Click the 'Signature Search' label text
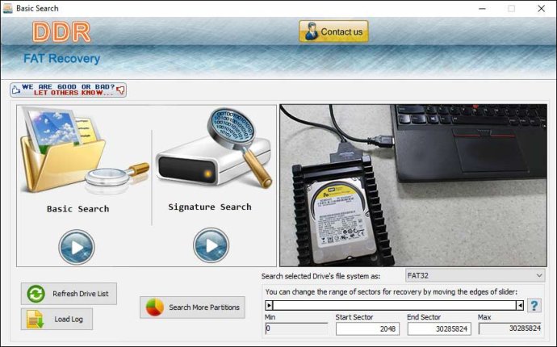Viewport: 557px width, 347px height. (210, 207)
